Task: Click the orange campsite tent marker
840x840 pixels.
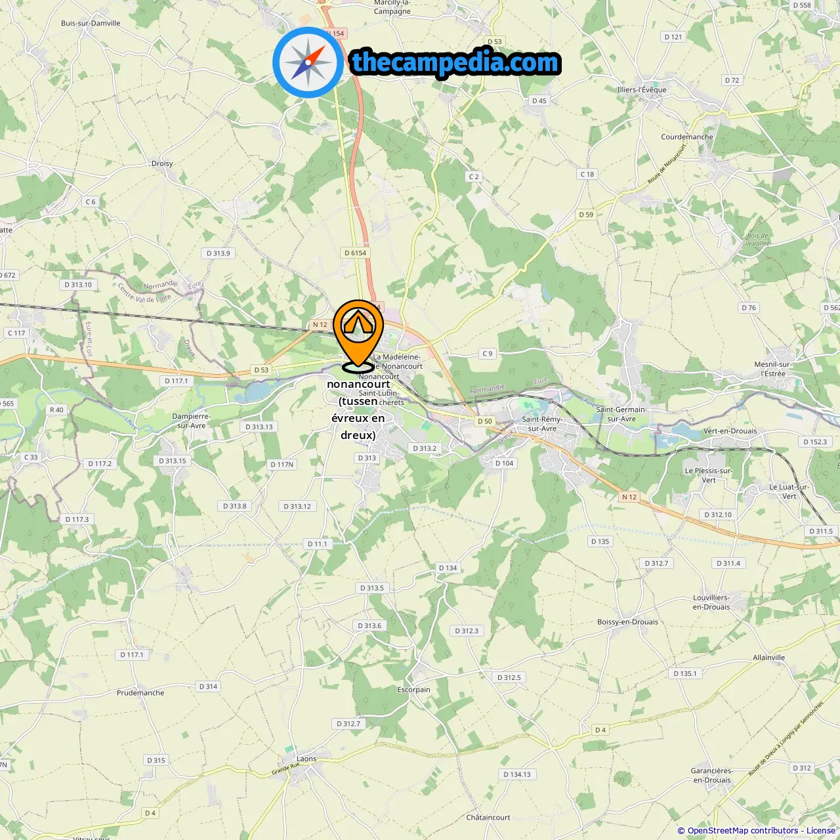Action: click(358, 336)
